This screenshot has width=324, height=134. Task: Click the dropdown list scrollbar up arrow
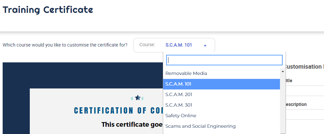283,71
